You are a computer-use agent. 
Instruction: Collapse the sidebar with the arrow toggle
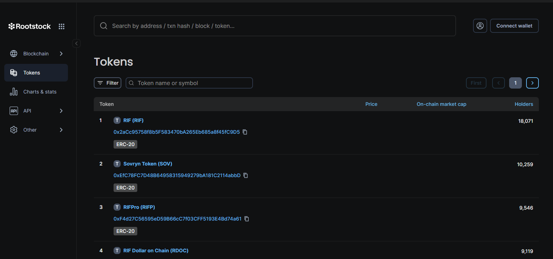click(x=77, y=43)
